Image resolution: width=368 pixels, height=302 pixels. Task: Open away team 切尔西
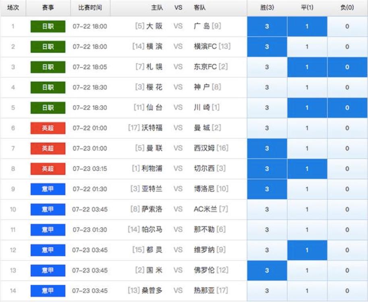(204, 168)
